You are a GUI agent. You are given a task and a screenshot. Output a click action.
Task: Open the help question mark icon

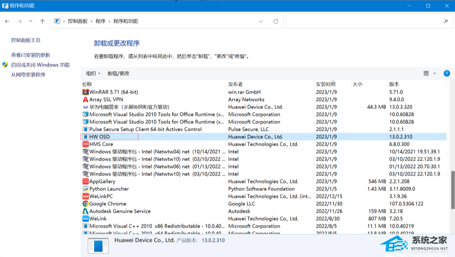click(x=447, y=73)
